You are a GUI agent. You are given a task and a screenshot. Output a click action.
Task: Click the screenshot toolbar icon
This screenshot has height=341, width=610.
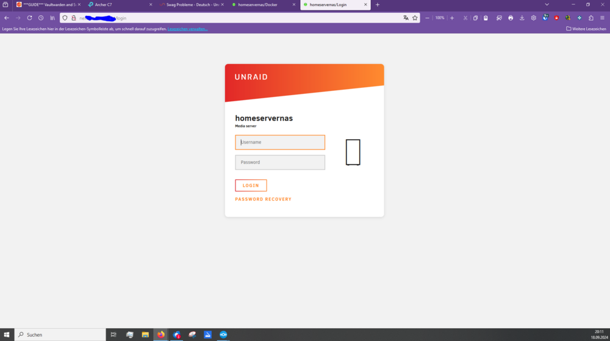(499, 18)
